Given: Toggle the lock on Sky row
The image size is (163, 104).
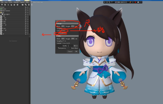Looking at the screenshot, I should pyautogui.click(x=26, y=12).
